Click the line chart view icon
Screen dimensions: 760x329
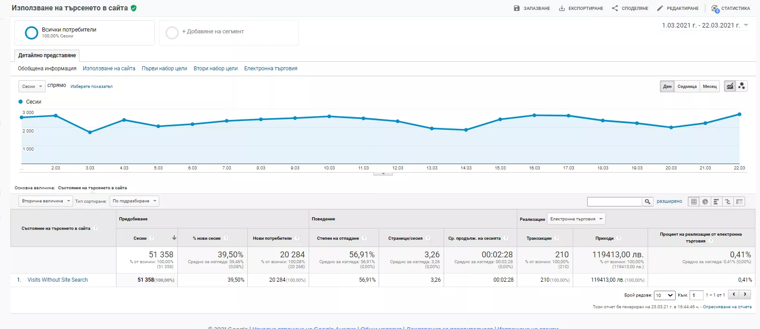pyautogui.click(x=730, y=86)
